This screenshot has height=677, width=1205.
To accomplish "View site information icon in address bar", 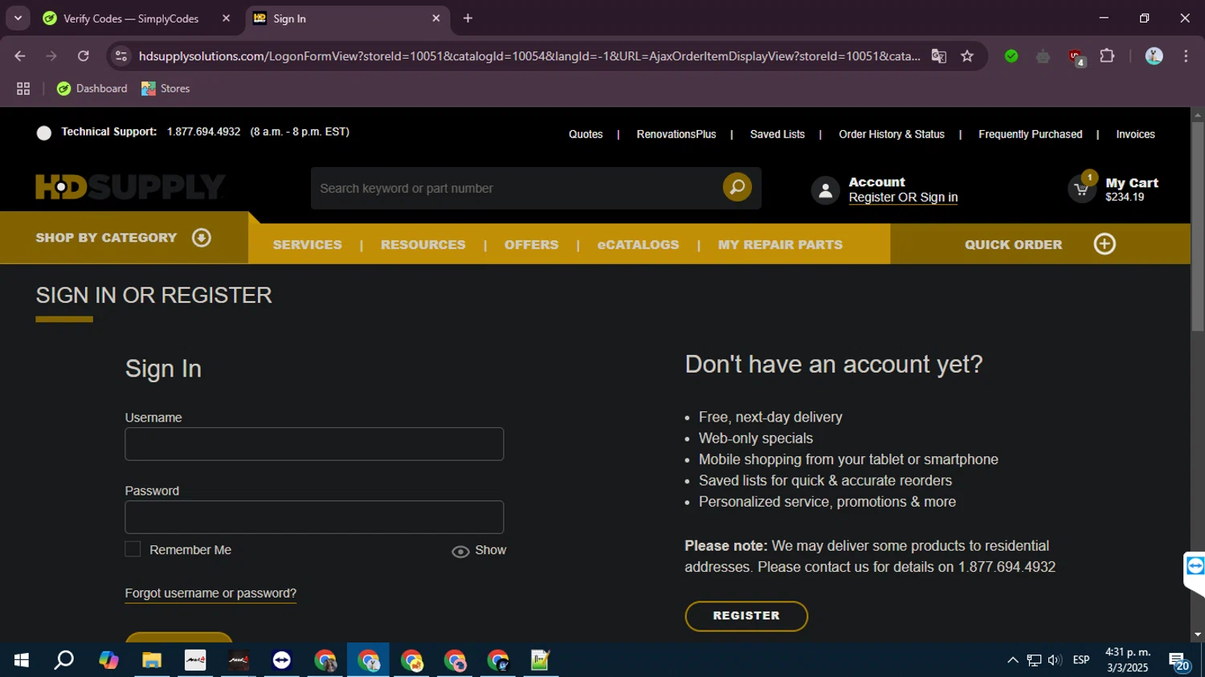I will pos(121,56).
